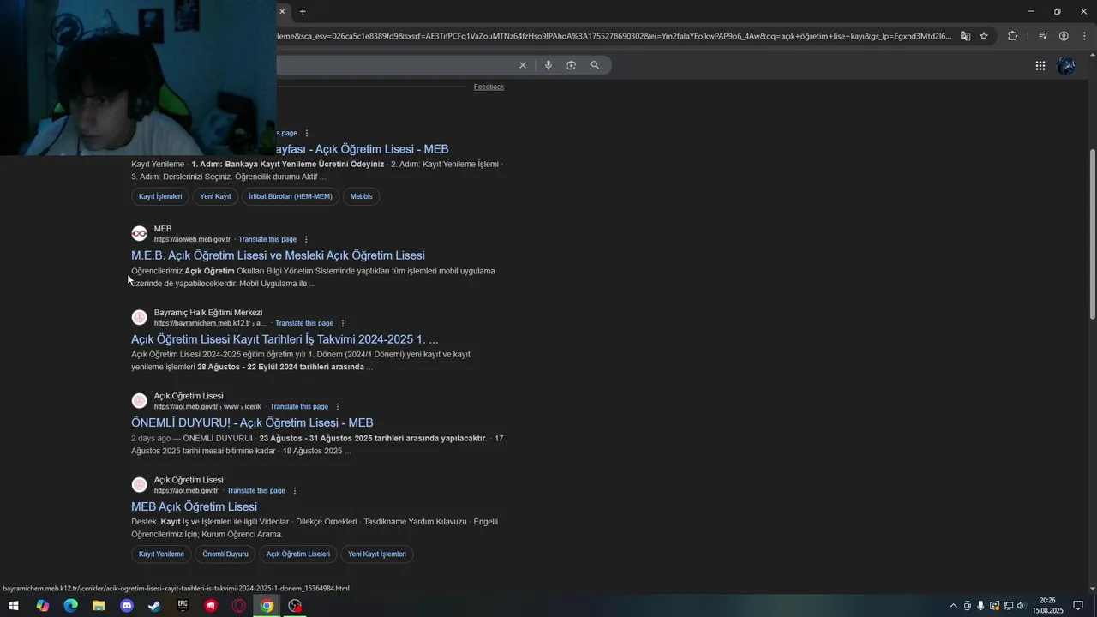The width and height of the screenshot is (1097, 617).
Task: Click 'İrtibat Büroları (HEM-MEM)' chip
Action: coord(291,196)
